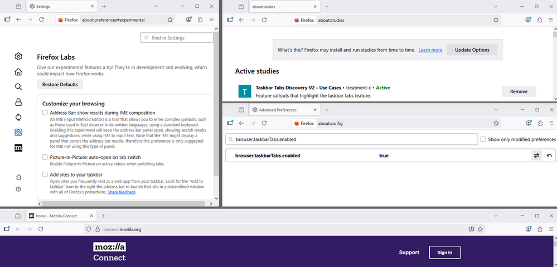
Task: Enable Address Bar IME composition results checkbox
Action: point(45,113)
